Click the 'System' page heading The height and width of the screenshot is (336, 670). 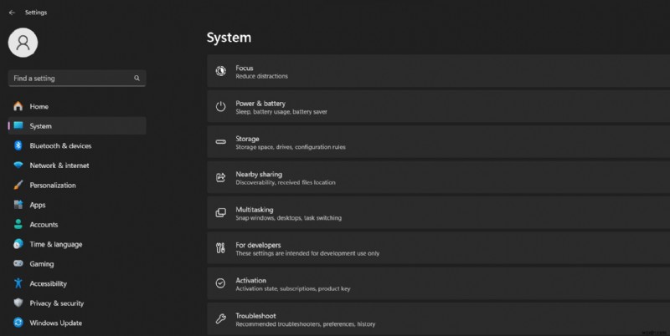[229, 38]
